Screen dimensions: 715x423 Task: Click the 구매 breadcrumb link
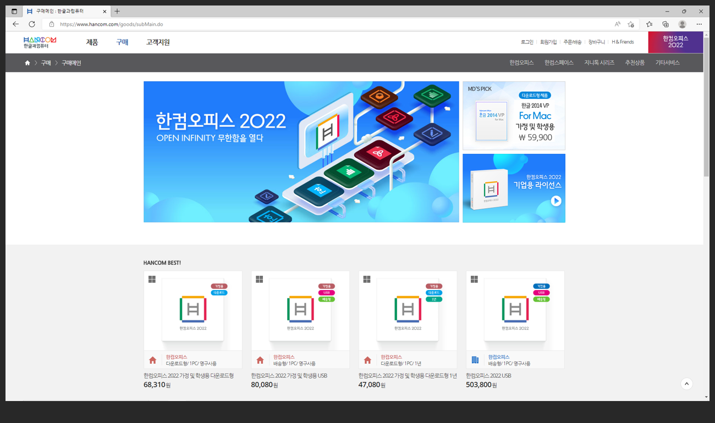tap(46, 63)
